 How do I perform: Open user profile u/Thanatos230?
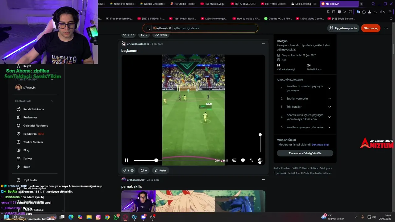click(x=136, y=180)
